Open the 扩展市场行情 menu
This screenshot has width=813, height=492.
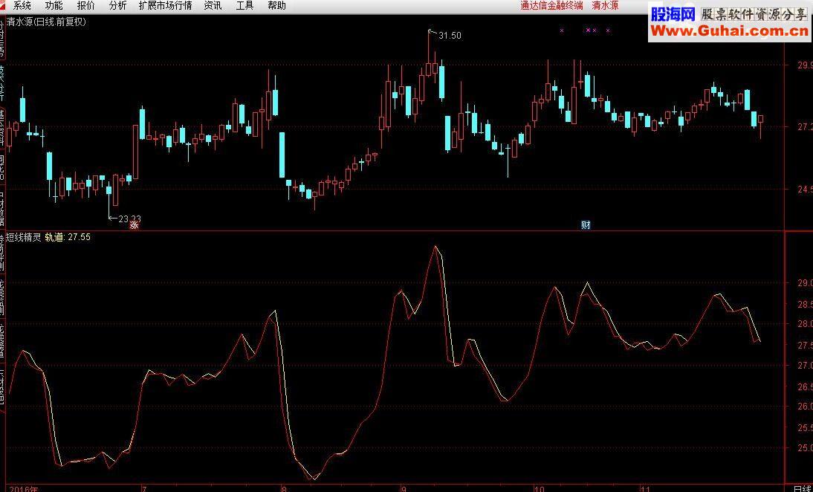coord(166,6)
